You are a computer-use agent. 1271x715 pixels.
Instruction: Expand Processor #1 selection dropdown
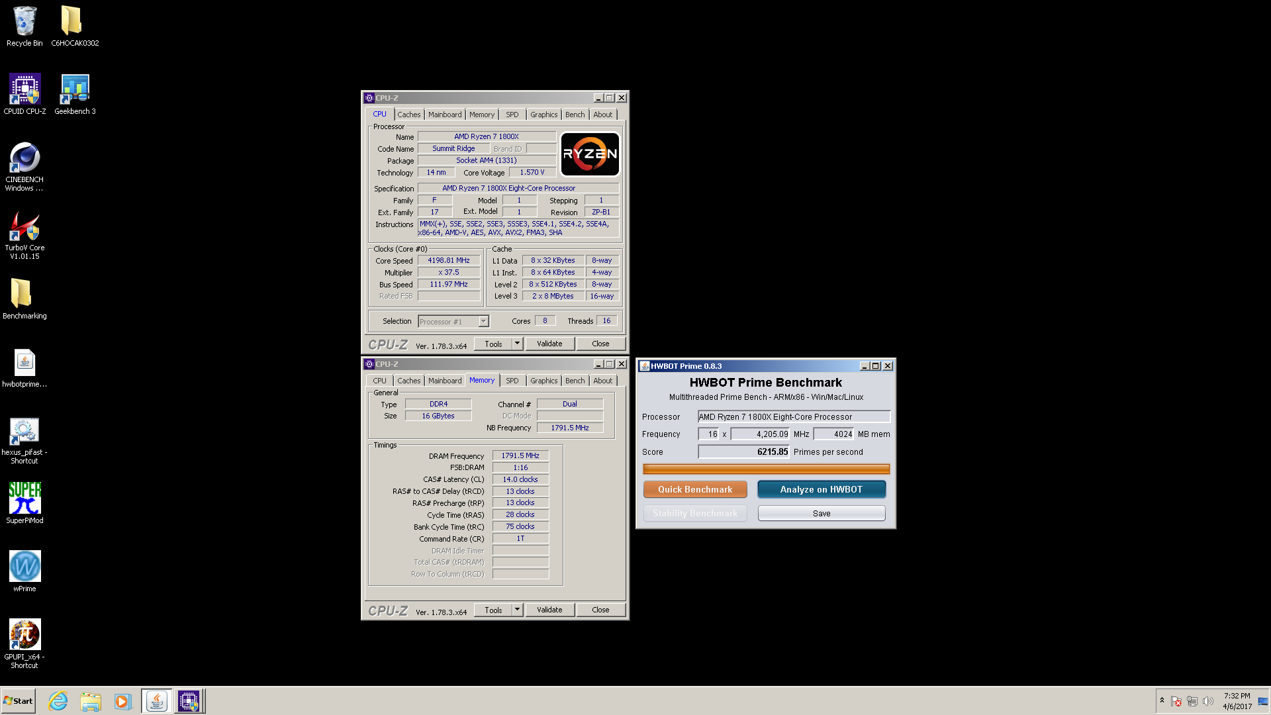(x=483, y=321)
